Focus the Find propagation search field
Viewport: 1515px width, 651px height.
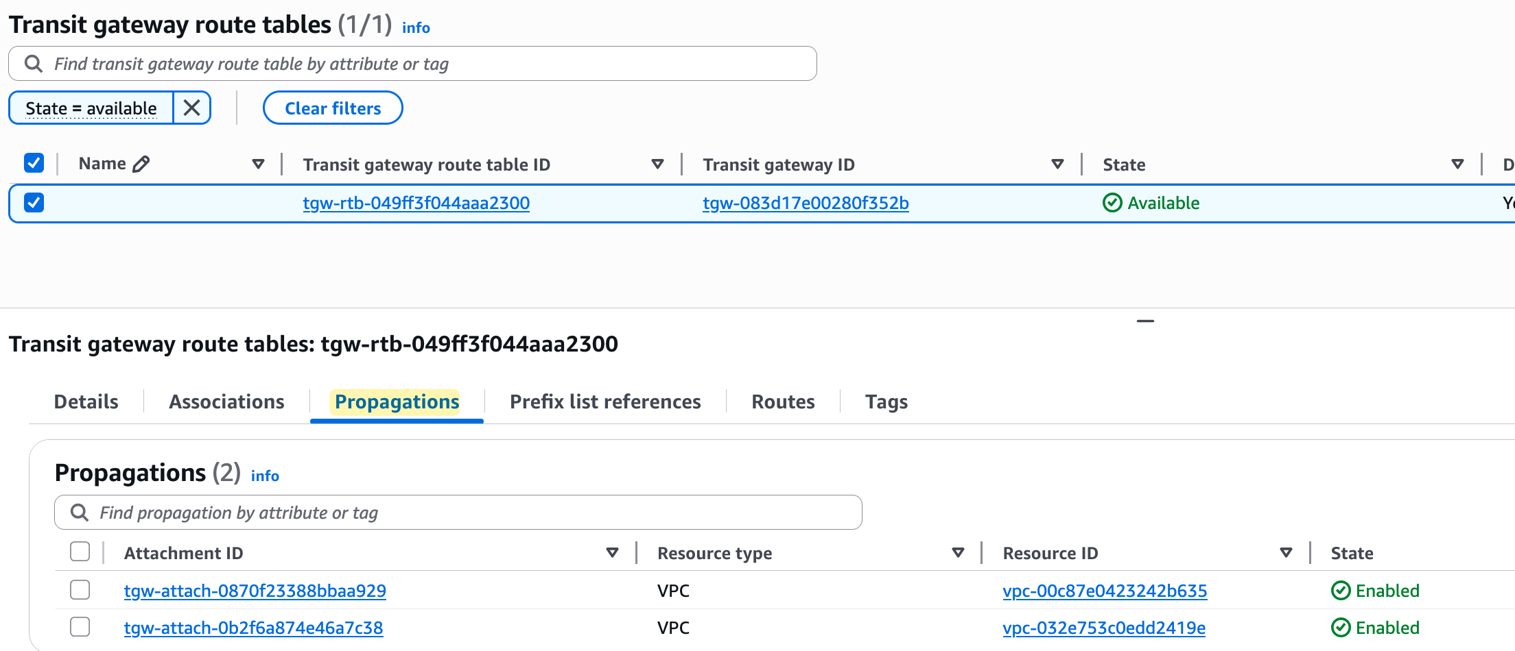click(x=458, y=513)
